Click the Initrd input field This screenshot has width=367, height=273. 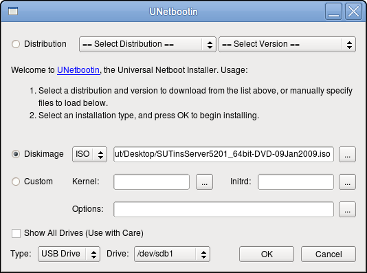click(x=296, y=182)
